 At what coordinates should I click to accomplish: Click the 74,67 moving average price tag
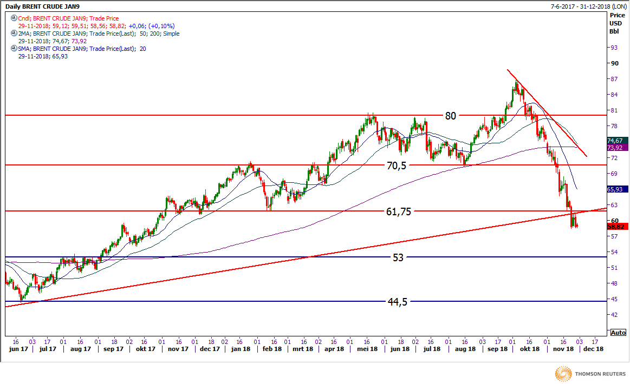pyautogui.click(x=614, y=140)
